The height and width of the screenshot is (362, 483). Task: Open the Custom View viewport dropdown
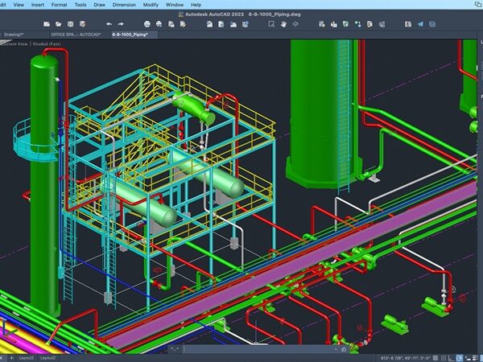click(16, 44)
